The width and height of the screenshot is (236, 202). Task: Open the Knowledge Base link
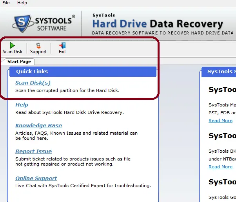coord(38,125)
